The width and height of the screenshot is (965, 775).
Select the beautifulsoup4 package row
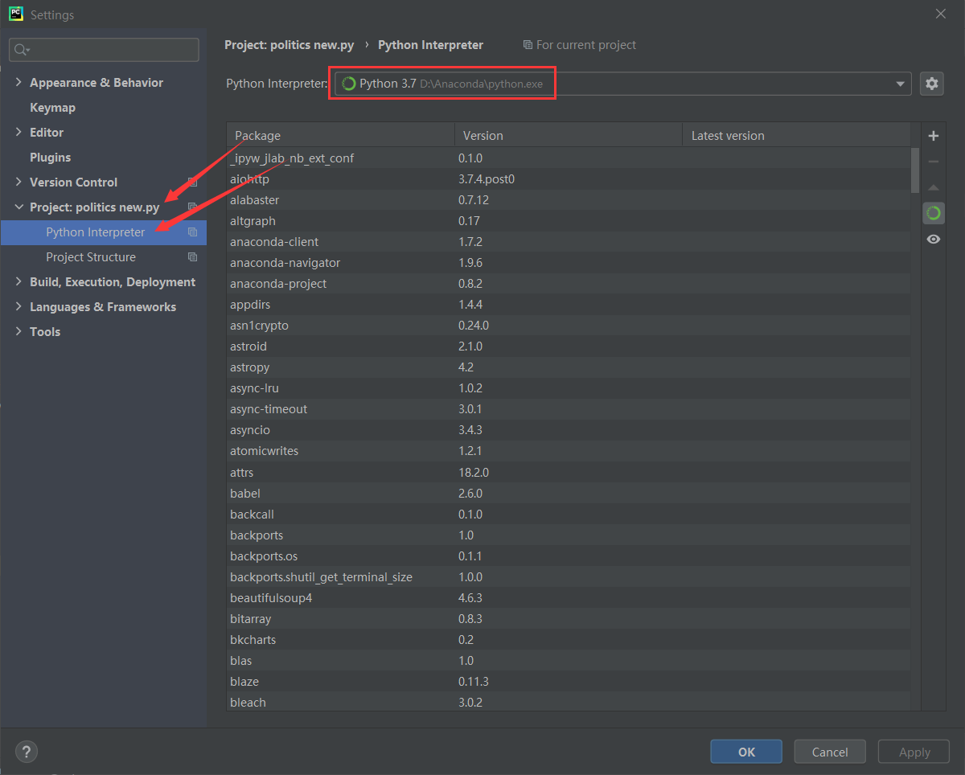coord(569,598)
